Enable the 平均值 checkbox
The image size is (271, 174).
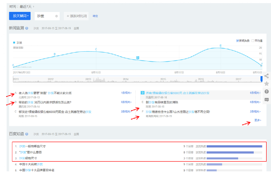(x=253, y=41)
